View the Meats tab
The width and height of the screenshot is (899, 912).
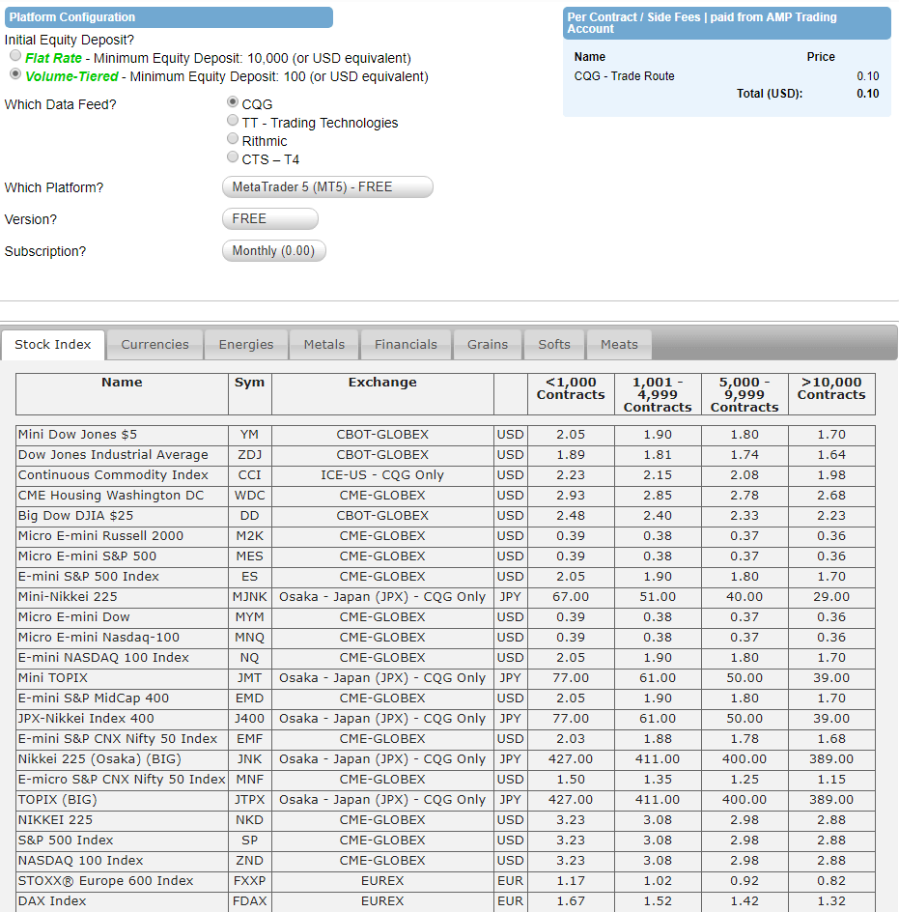tap(619, 345)
